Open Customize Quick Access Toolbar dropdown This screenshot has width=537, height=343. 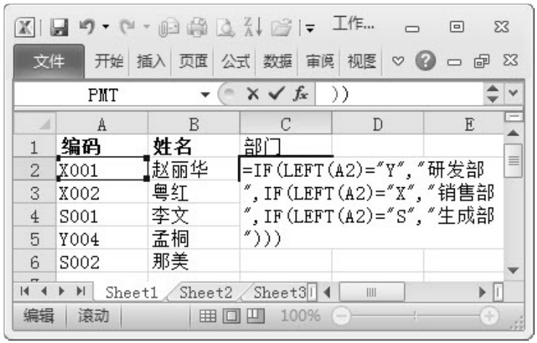click(310, 28)
